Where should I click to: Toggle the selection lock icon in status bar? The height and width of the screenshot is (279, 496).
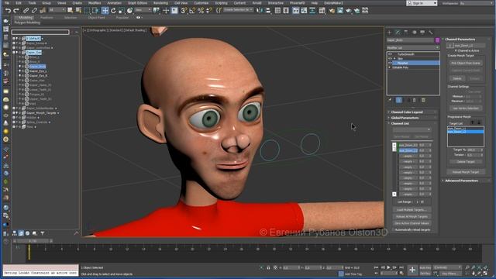coord(268,267)
